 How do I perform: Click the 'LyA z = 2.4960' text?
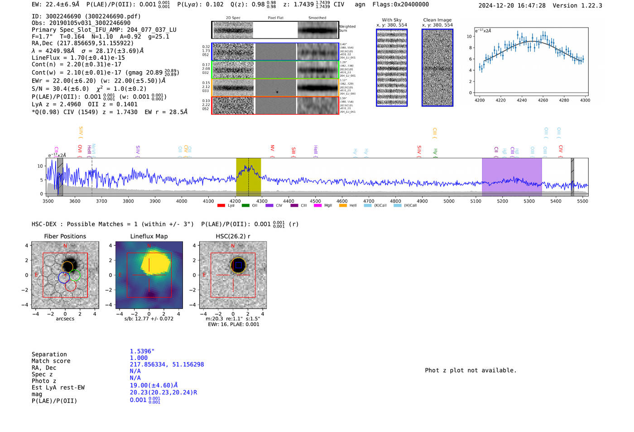click(57, 104)
